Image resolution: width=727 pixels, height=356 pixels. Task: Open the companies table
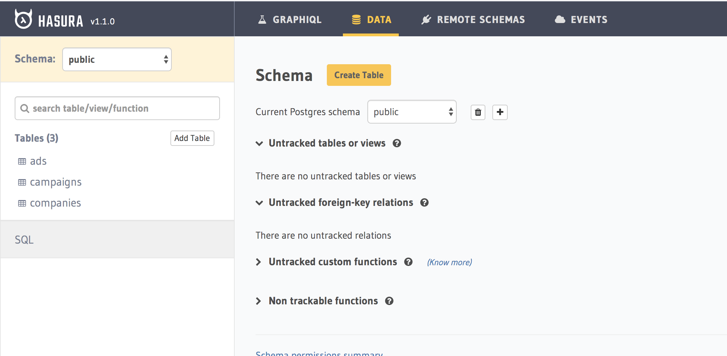[56, 203]
